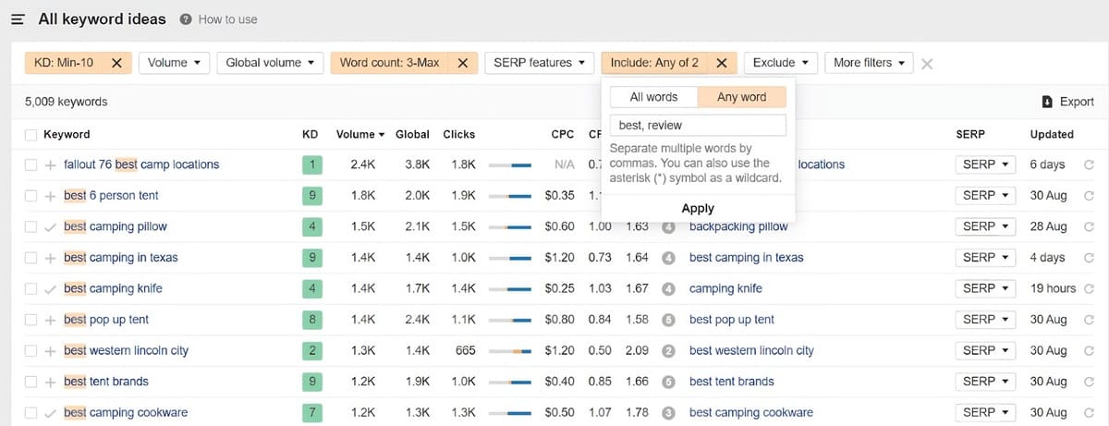Image resolution: width=1109 pixels, height=426 pixels.
Task: Click the How to use help icon
Action: [x=186, y=19]
